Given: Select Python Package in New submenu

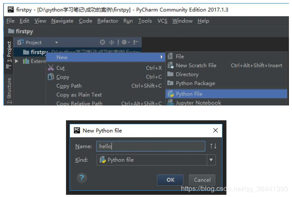Looking at the screenshot, I should 226,83.
